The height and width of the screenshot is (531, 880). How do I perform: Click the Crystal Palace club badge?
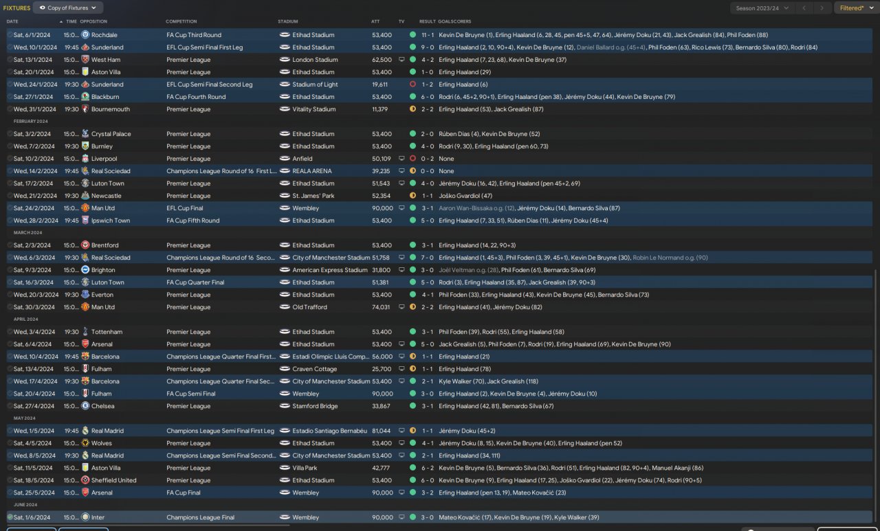[85, 134]
